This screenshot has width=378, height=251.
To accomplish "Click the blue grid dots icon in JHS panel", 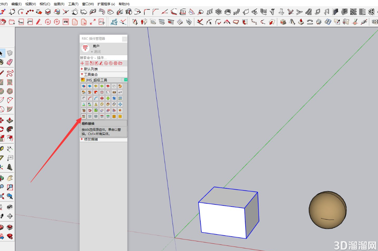I will tap(120, 98).
